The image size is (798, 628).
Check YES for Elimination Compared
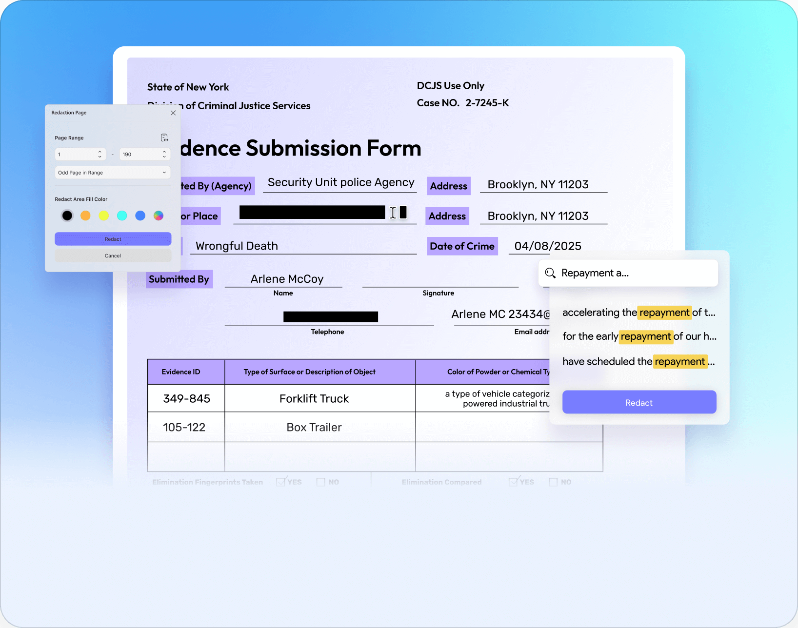pos(513,482)
